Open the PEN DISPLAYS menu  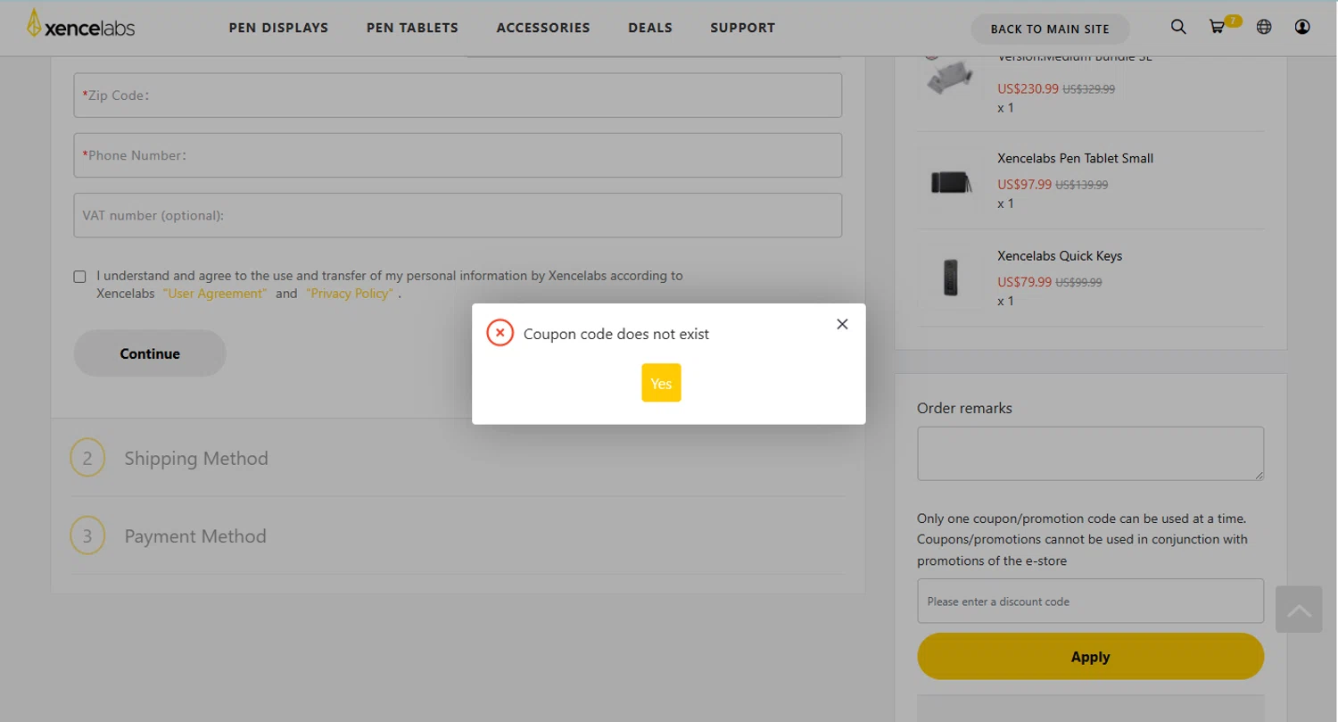pos(278,28)
